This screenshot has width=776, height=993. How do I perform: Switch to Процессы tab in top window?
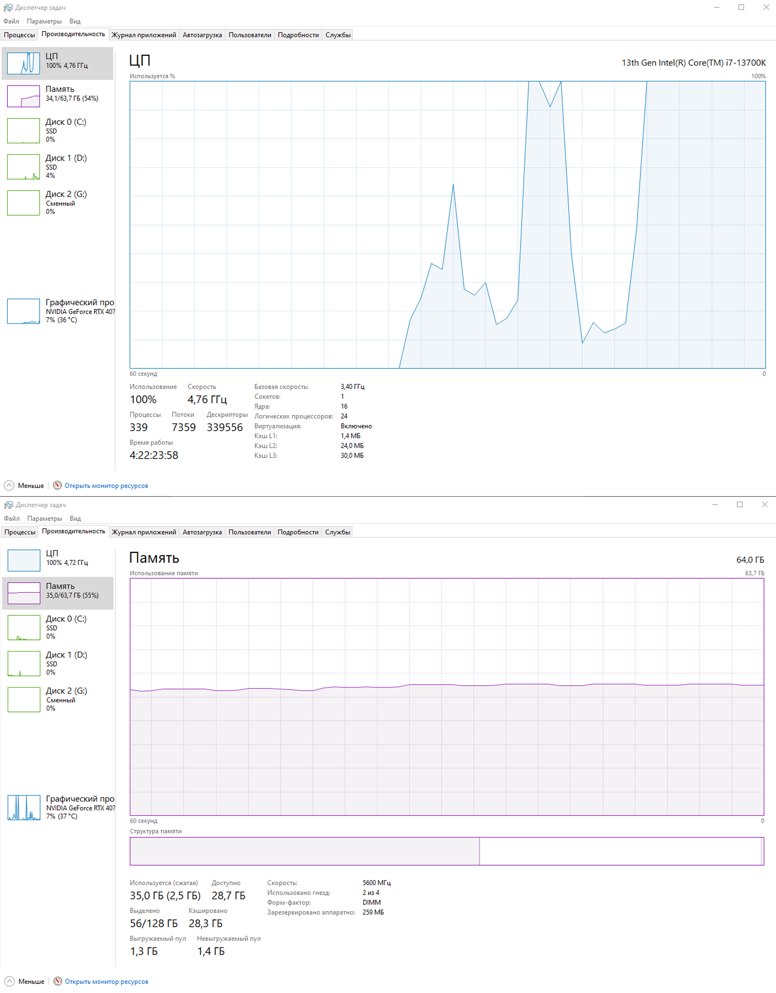pos(20,35)
